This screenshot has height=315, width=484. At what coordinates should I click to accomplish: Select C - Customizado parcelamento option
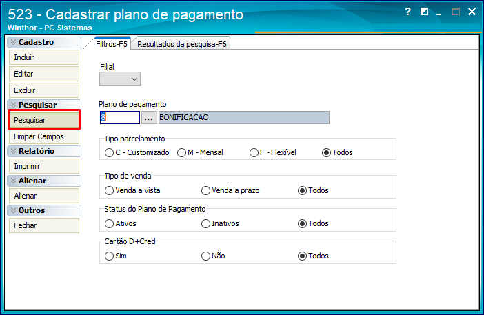click(137, 153)
